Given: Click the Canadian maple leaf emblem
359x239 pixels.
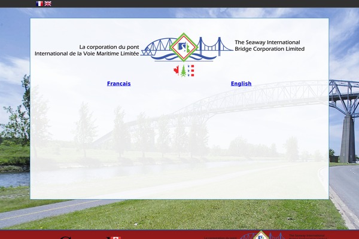Looking at the screenshot, I should coord(176,71).
